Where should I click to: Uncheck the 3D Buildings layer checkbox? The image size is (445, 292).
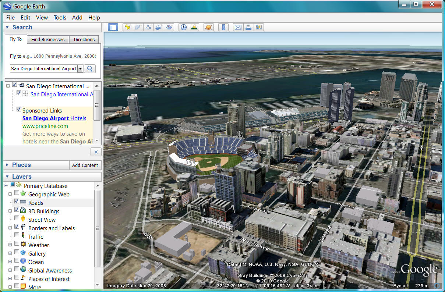tap(17, 210)
